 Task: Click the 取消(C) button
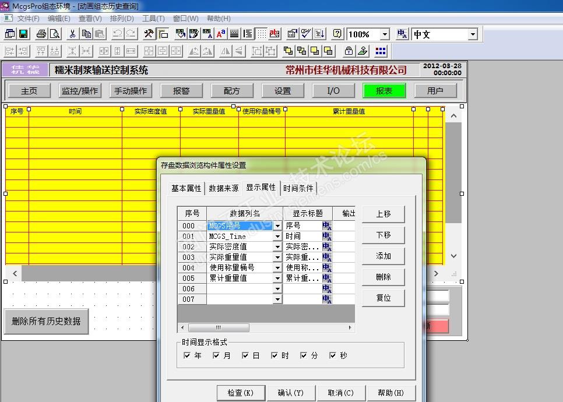coord(341,393)
